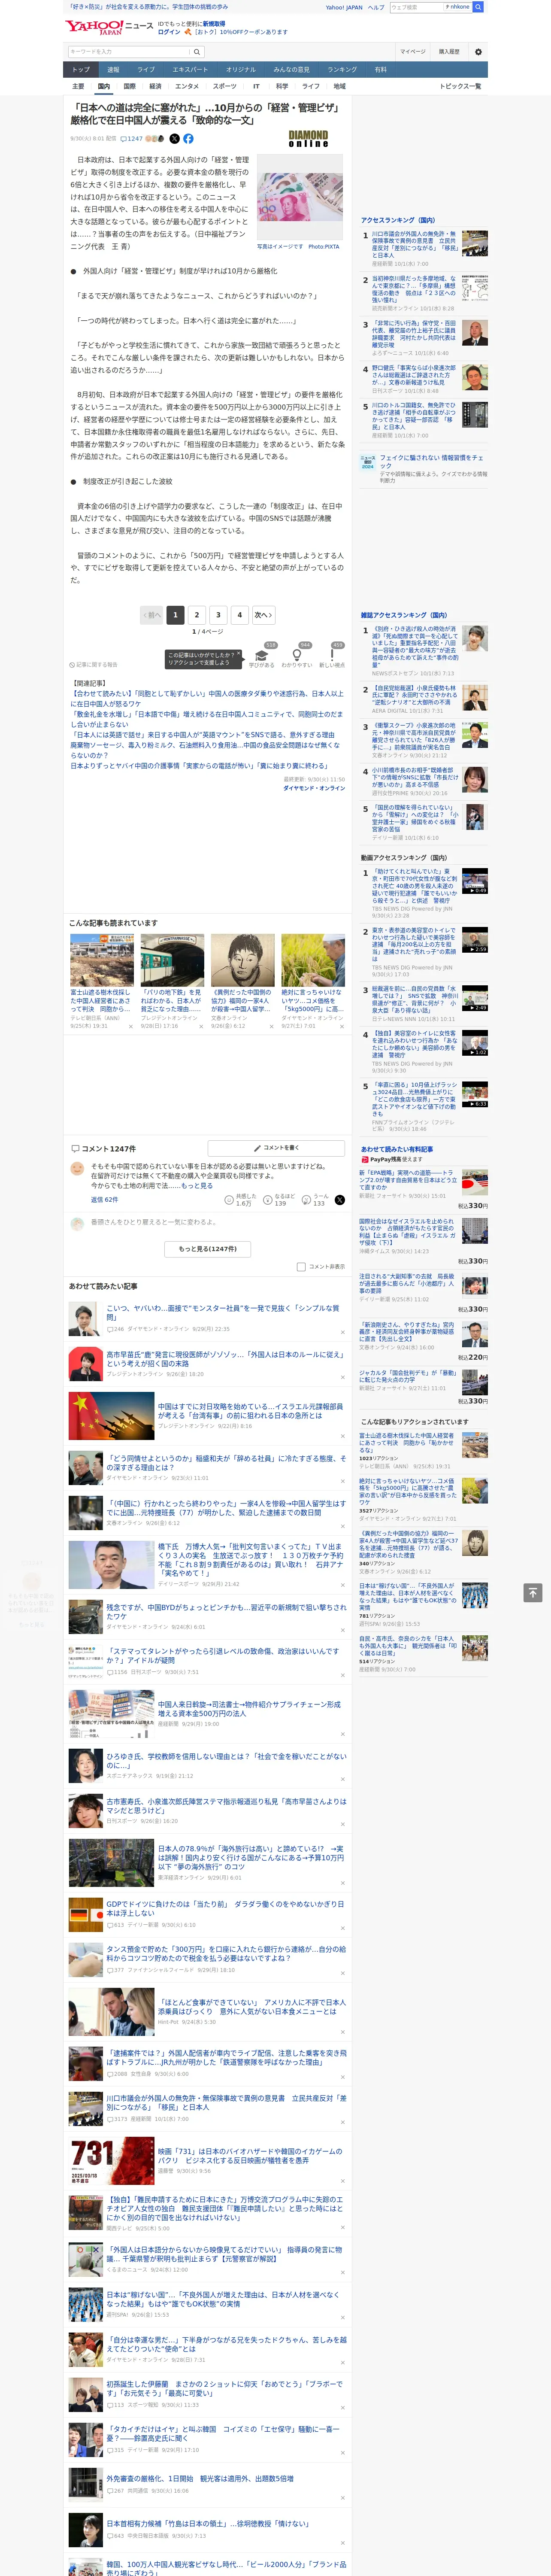This screenshot has height=2576, width=551.
Task: Click the わかりやすい lightbulb reaction
Action: coord(296,655)
